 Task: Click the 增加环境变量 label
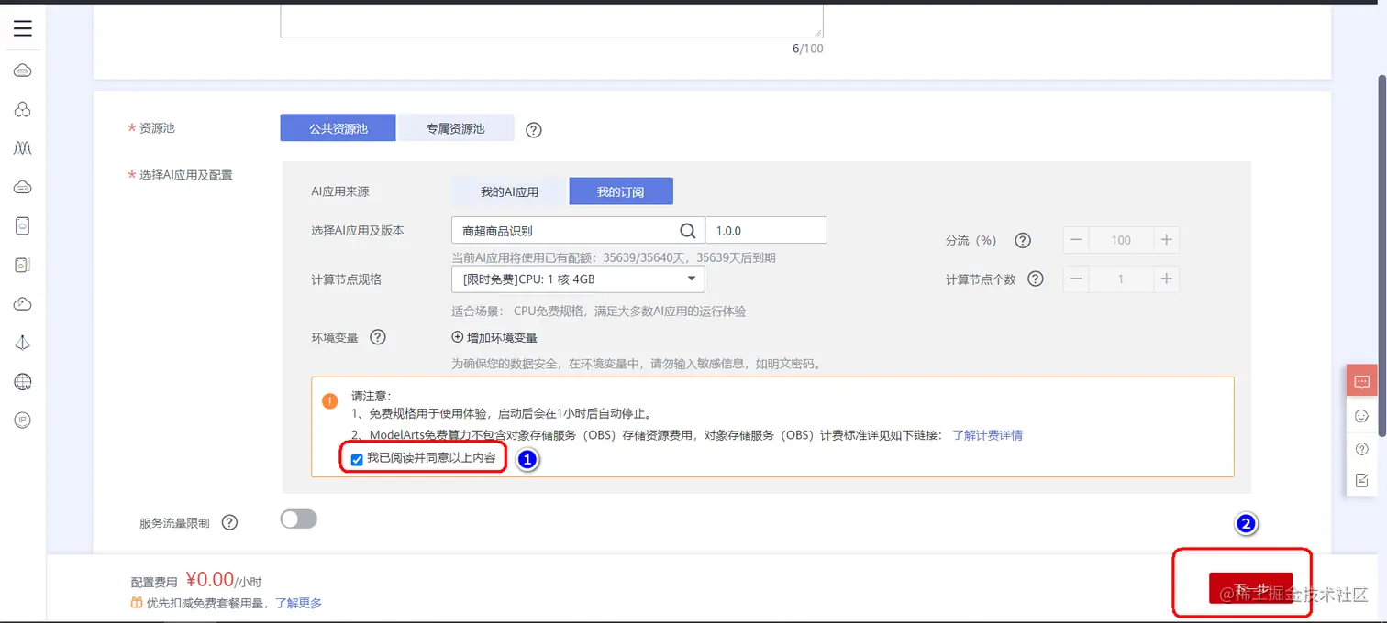(502, 337)
